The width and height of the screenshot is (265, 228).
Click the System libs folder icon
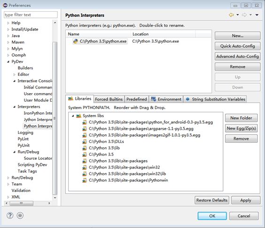[x=79, y=116]
